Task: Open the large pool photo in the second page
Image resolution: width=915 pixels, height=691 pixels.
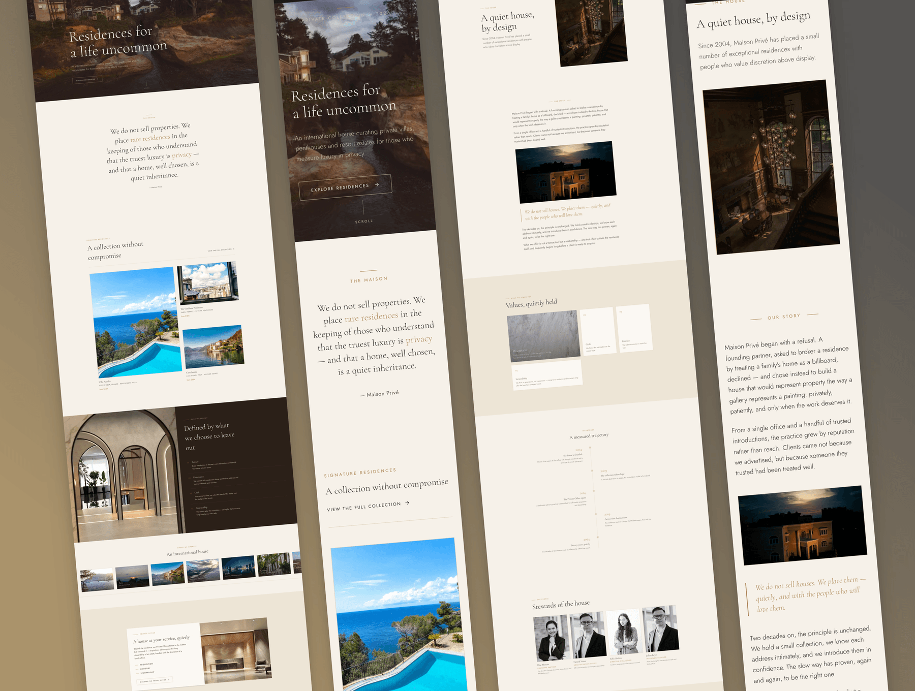Action: [399, 615]
